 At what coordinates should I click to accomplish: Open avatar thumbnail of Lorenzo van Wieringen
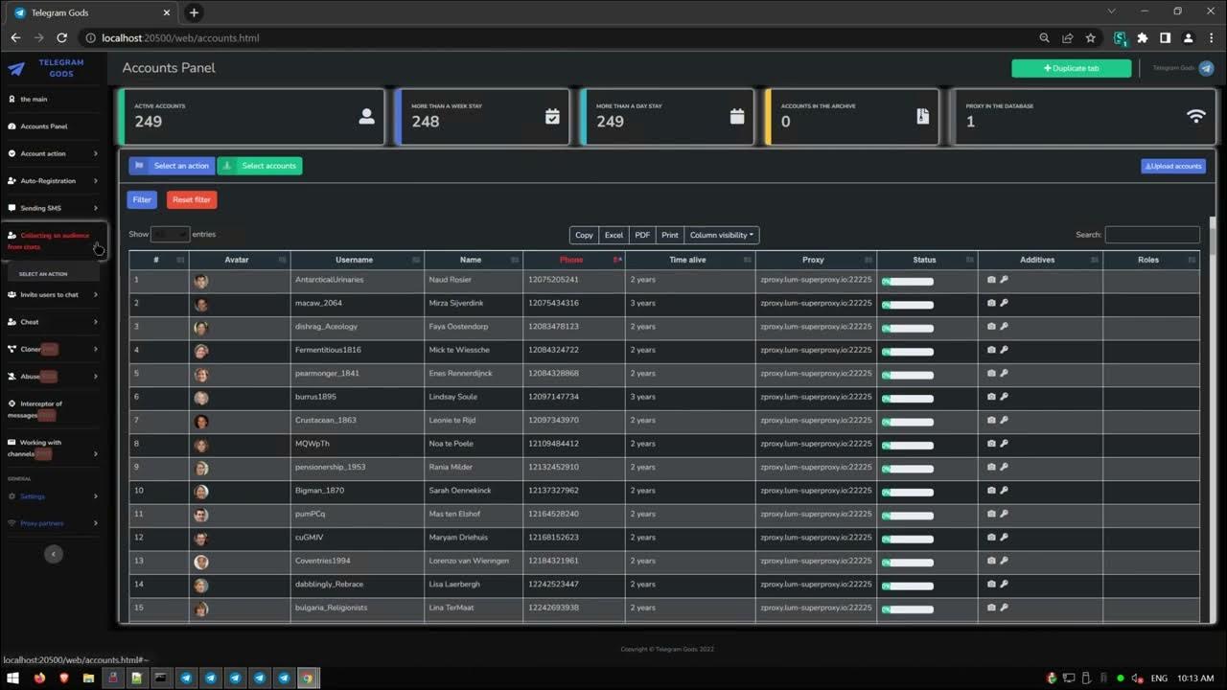pos(201,562)
